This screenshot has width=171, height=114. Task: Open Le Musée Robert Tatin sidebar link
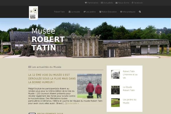pyautogui.click(x=129, y=89)
